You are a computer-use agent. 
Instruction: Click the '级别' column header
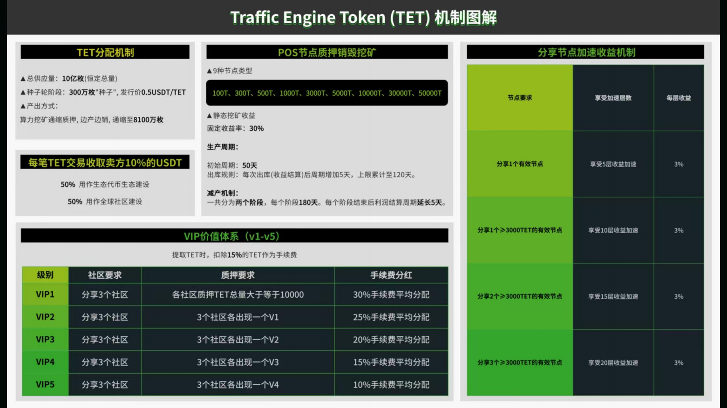click(45, 275)
